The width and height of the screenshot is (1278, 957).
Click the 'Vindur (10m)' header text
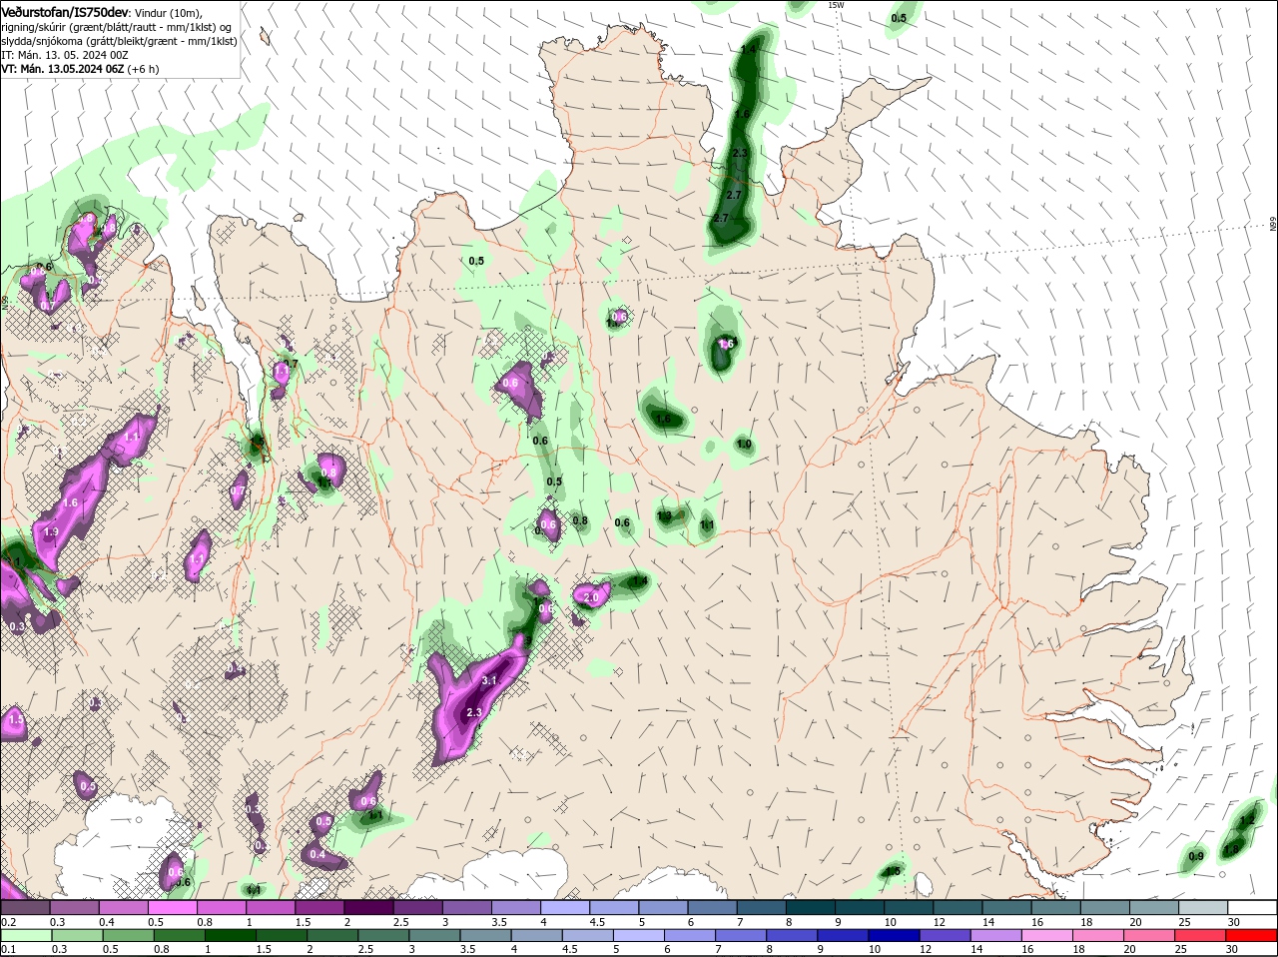click(168, 12)
